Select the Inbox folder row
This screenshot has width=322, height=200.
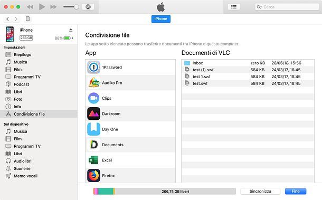click(248, 63)
